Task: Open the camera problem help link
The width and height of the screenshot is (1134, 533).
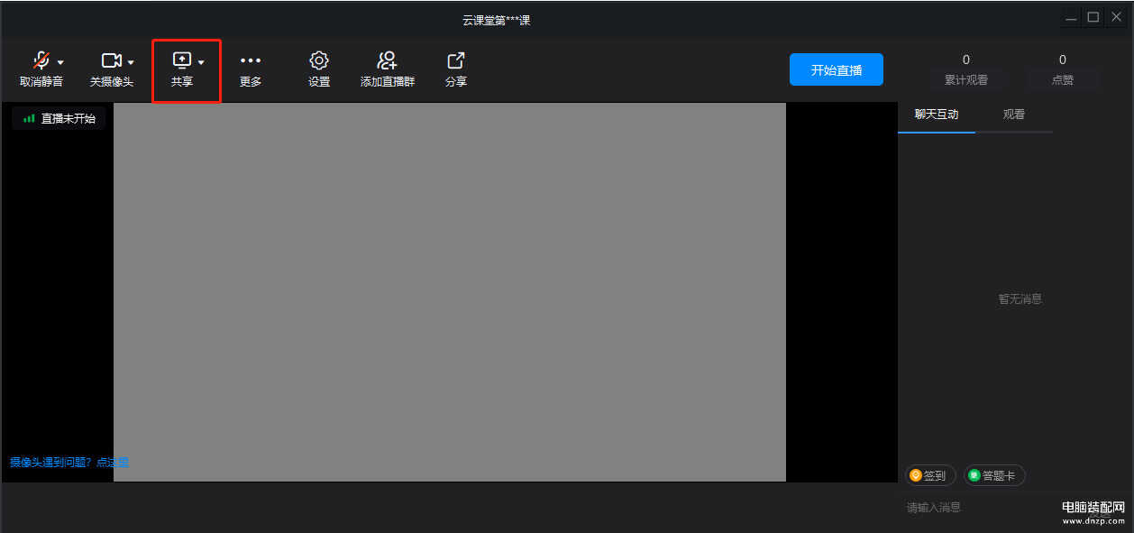Action: [69, 462]
